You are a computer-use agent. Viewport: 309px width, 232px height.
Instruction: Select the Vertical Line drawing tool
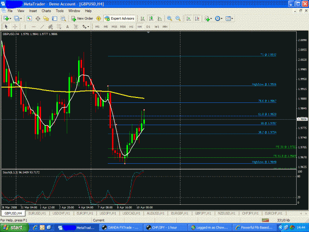25,27
